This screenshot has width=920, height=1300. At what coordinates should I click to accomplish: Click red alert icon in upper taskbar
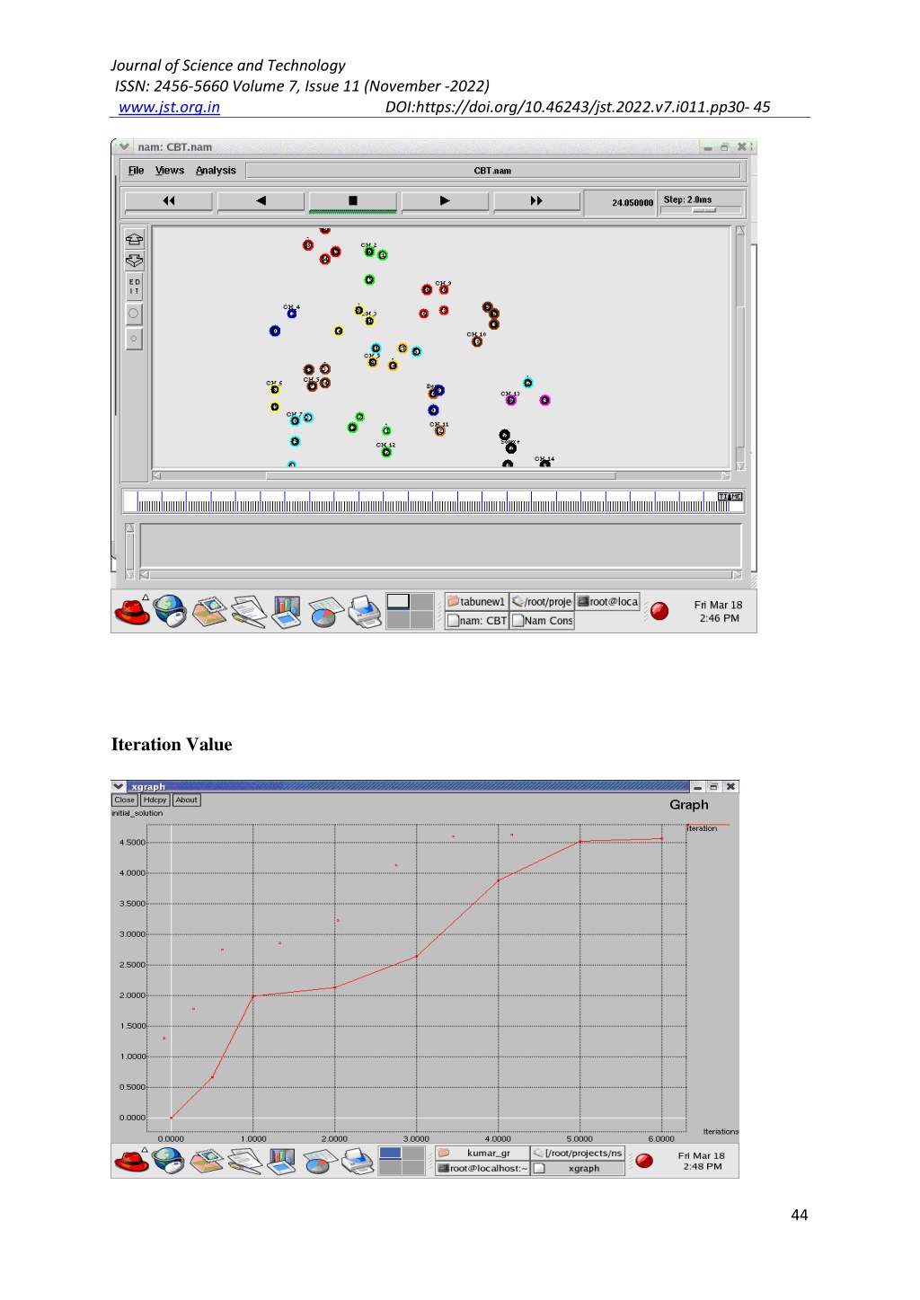(659, 611)
